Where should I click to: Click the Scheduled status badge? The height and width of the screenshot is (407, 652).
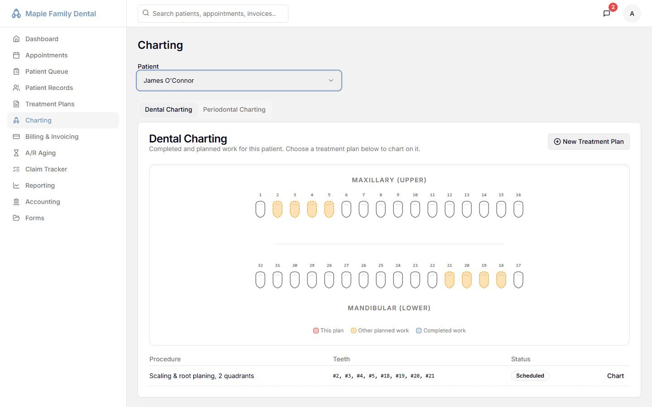(530, 376)
